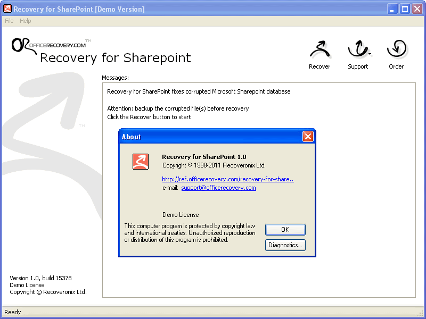Click the copyright law notice paragraph

(190, 233)
